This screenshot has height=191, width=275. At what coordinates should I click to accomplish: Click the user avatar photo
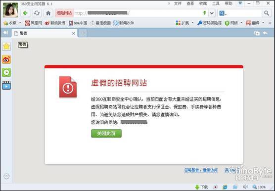[10, 10]
